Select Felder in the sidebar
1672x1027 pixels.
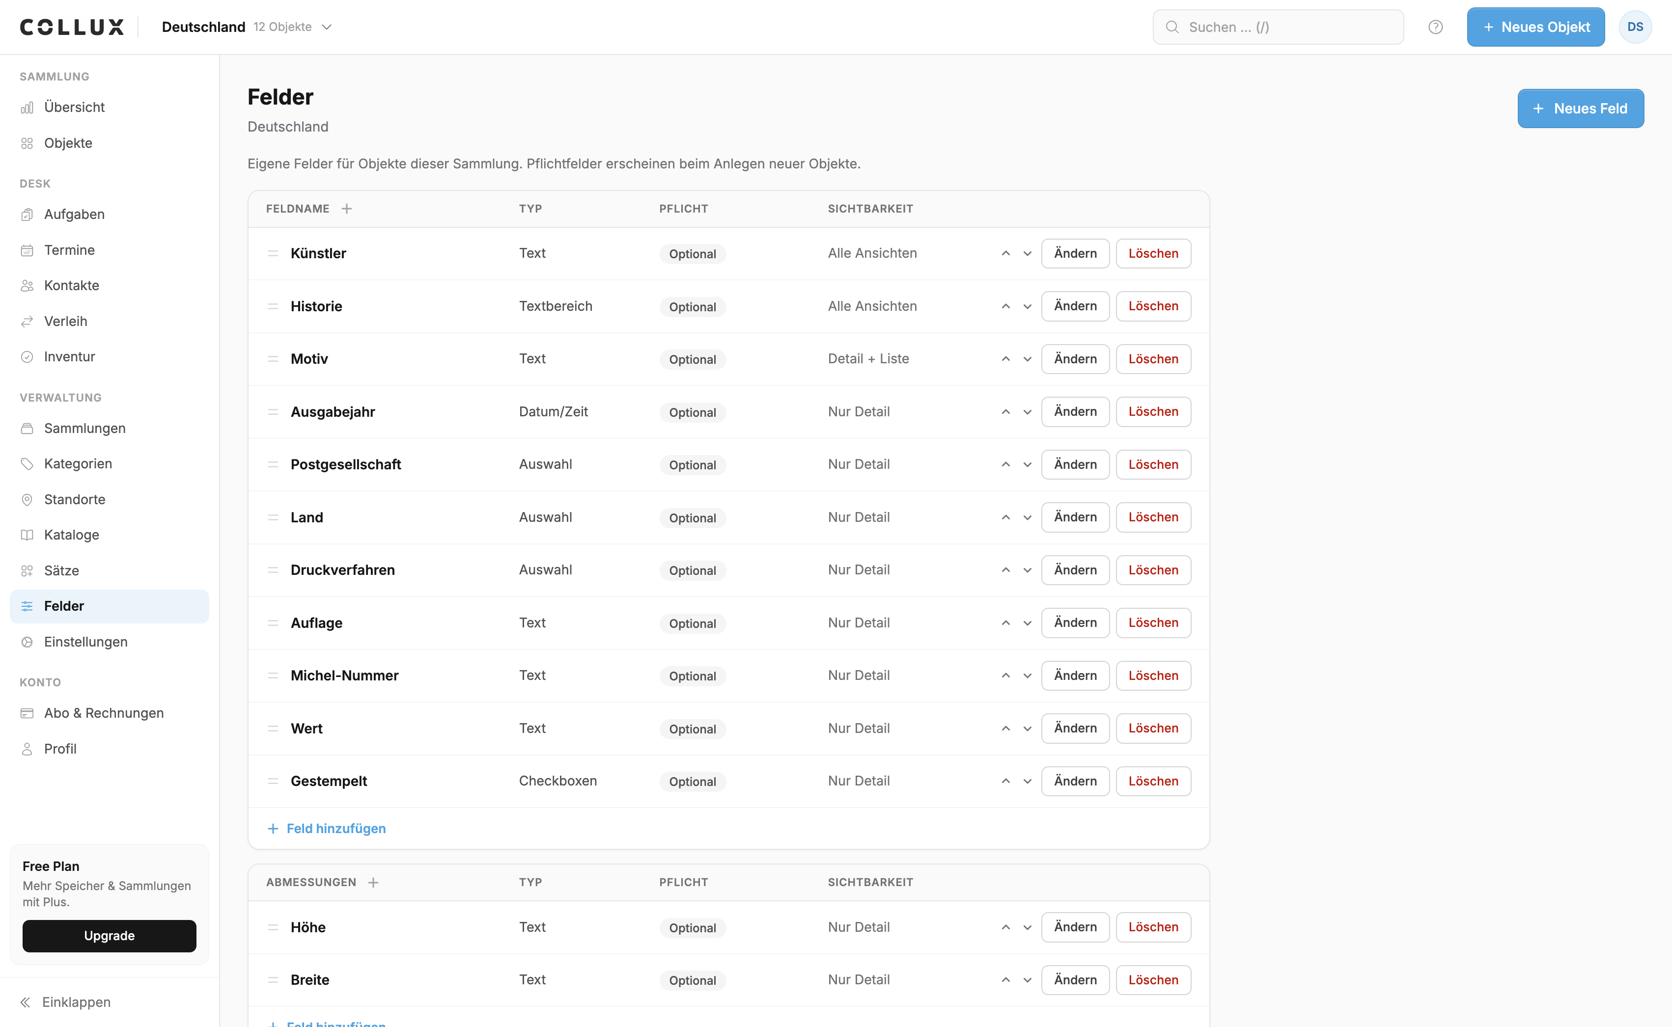pos(110,606)
